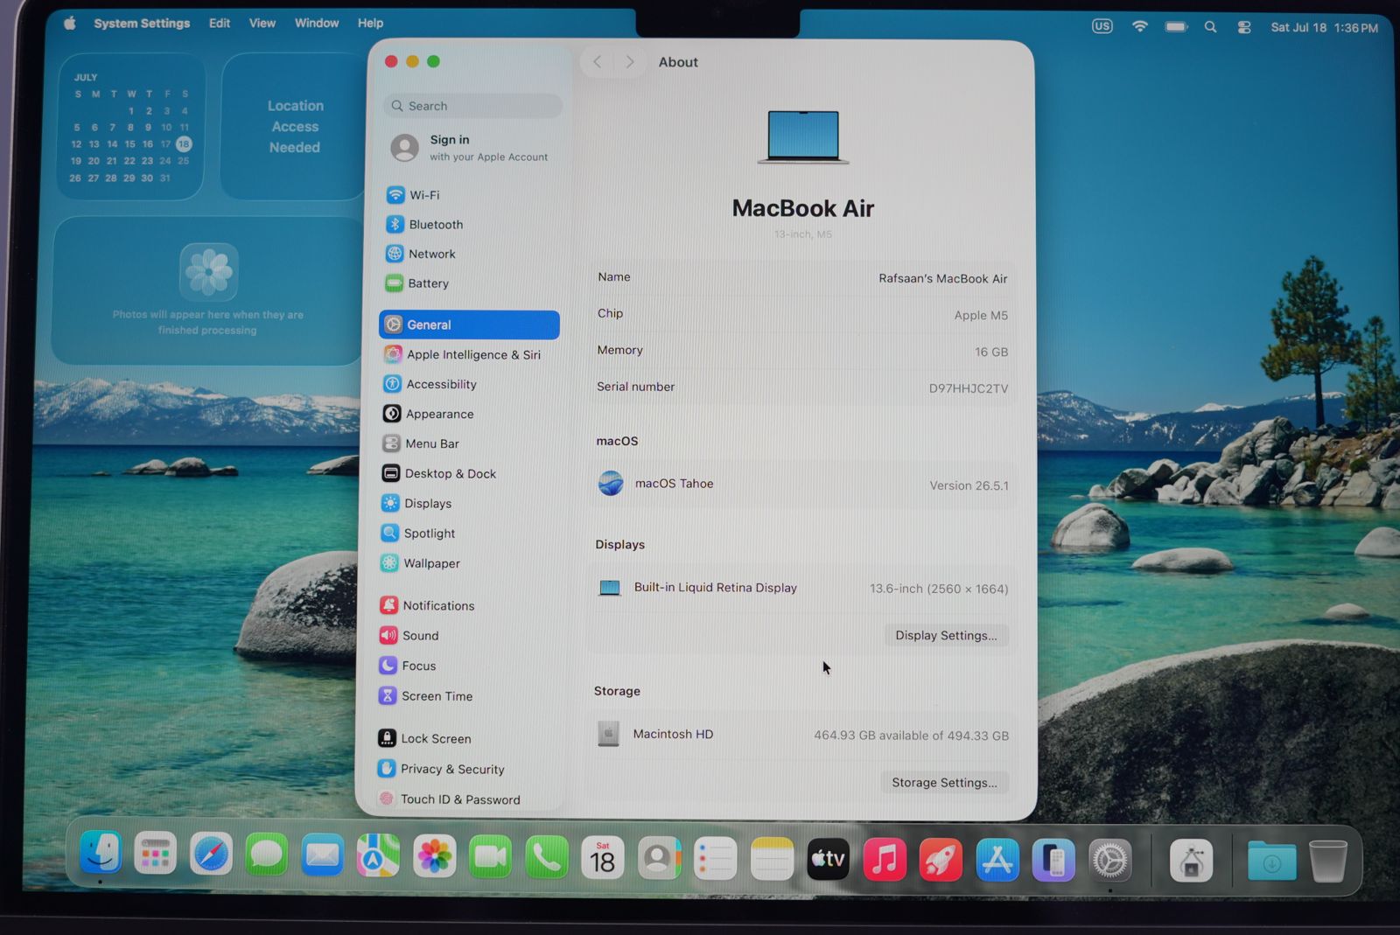Open Finder from the Dock
The image size is (1400, 935).
(x=101, y=854)
